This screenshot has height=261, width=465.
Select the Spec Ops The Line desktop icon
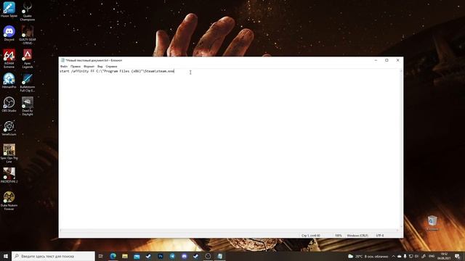tap(9, 153)
